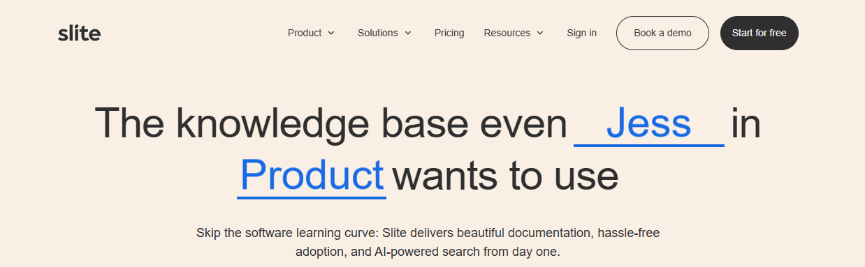
Task: Click the text "wants to use"
Action: [505, 176]
